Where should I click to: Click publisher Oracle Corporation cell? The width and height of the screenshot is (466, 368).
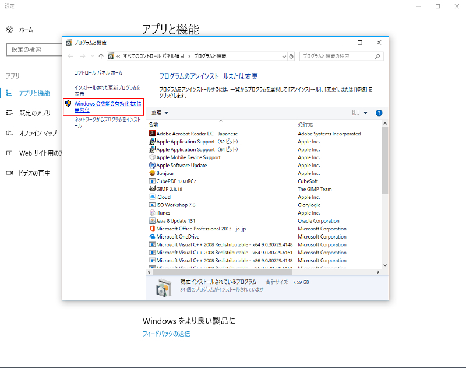click(318, 220)
